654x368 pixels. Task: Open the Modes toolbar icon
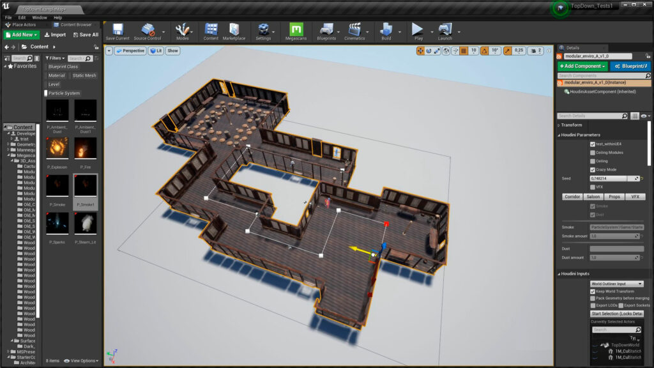(x=182, y=32)
